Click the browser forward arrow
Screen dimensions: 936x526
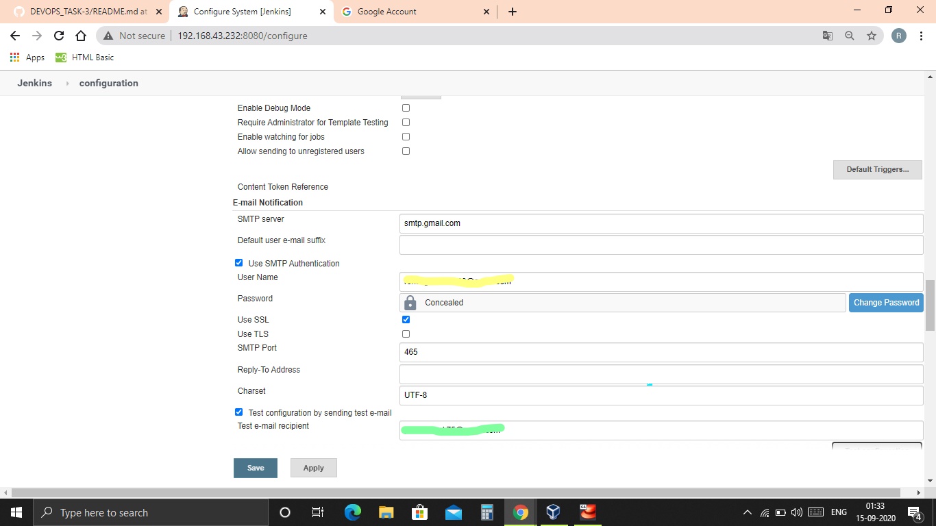(x=37, y=36)
